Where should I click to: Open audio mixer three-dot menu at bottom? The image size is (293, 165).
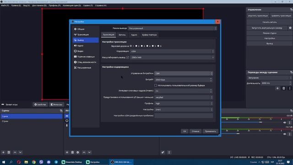coord(169,152)
